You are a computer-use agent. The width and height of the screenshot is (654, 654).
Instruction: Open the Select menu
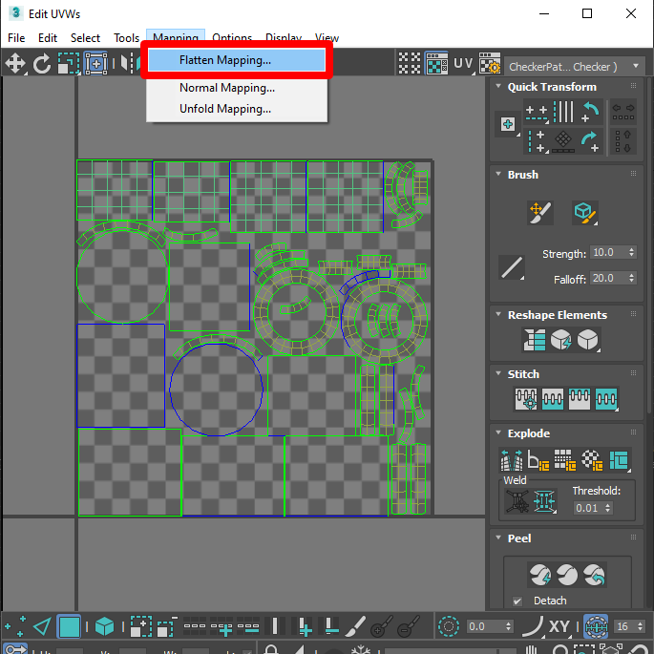pyautogui.click(x=85, y=38)
